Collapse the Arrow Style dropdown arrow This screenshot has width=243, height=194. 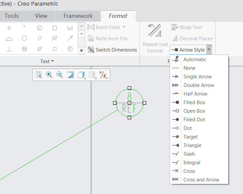coord(209,50)
